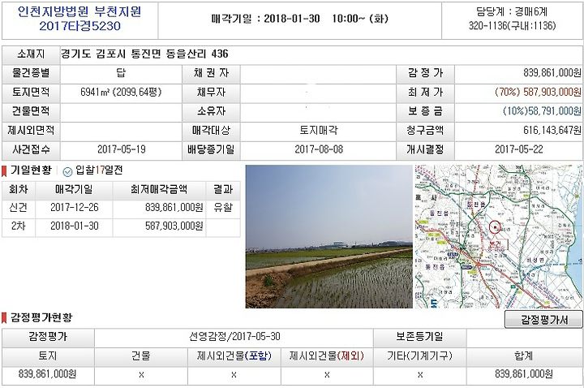Select 합계 total 839,861,000원 cell
This screenshot has width=584, height=388.
tap(524, 374)
